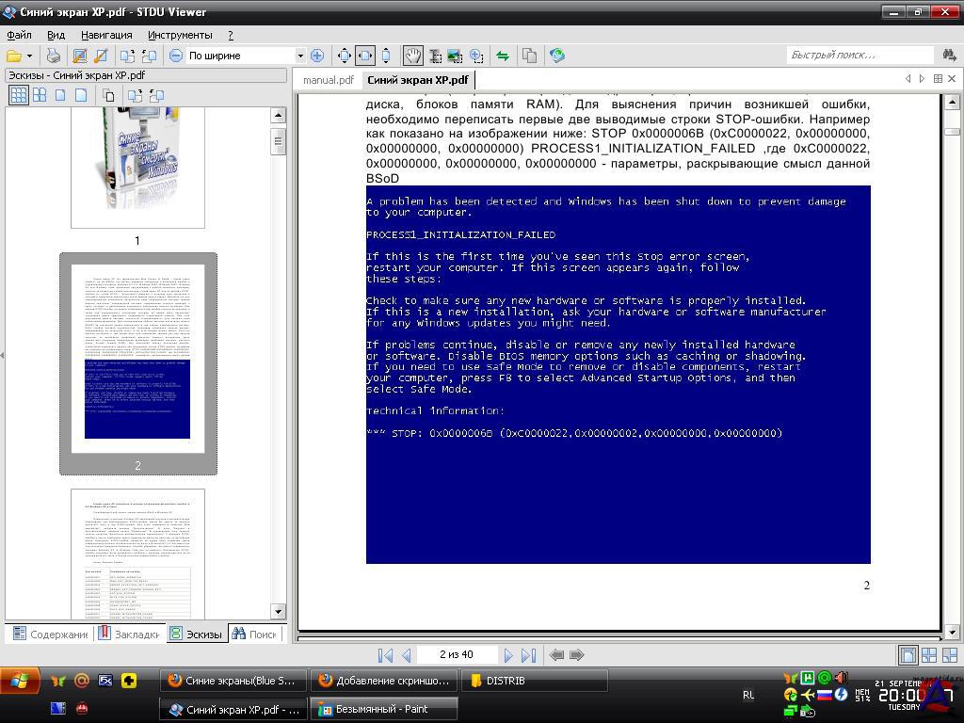Go to the last page
Screen dimensions: 964x723
click(528, 654)
